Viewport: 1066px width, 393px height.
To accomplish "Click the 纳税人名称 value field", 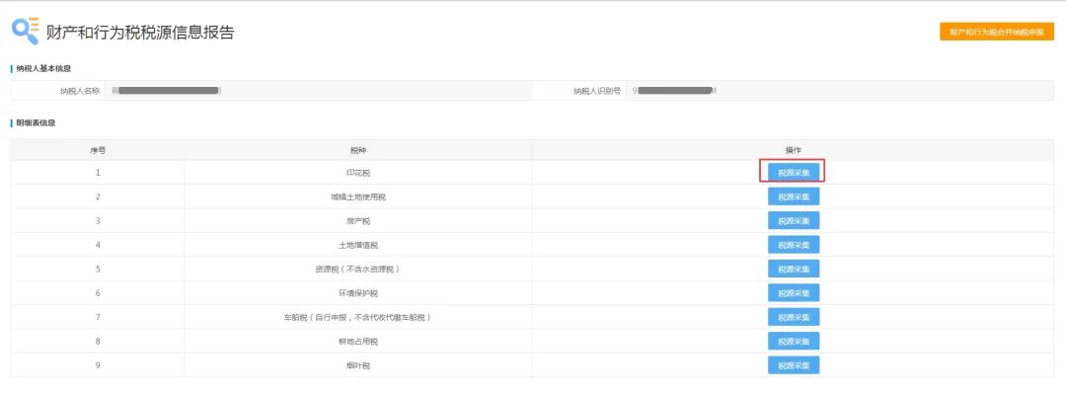I will tap(318, 91).
